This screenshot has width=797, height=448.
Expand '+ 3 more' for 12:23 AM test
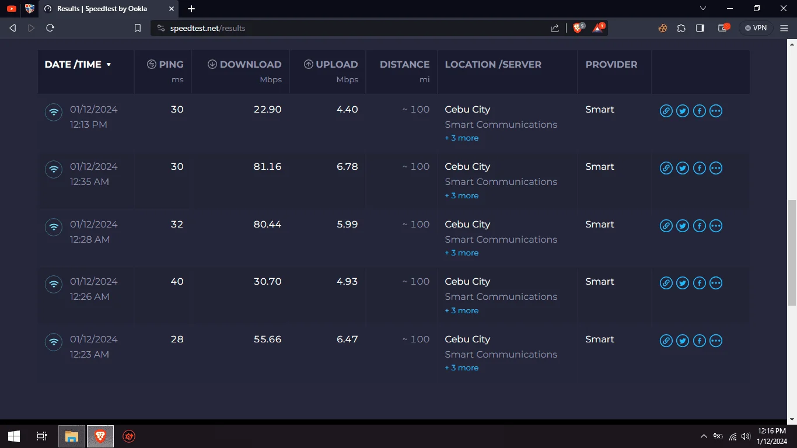(462, 368)
